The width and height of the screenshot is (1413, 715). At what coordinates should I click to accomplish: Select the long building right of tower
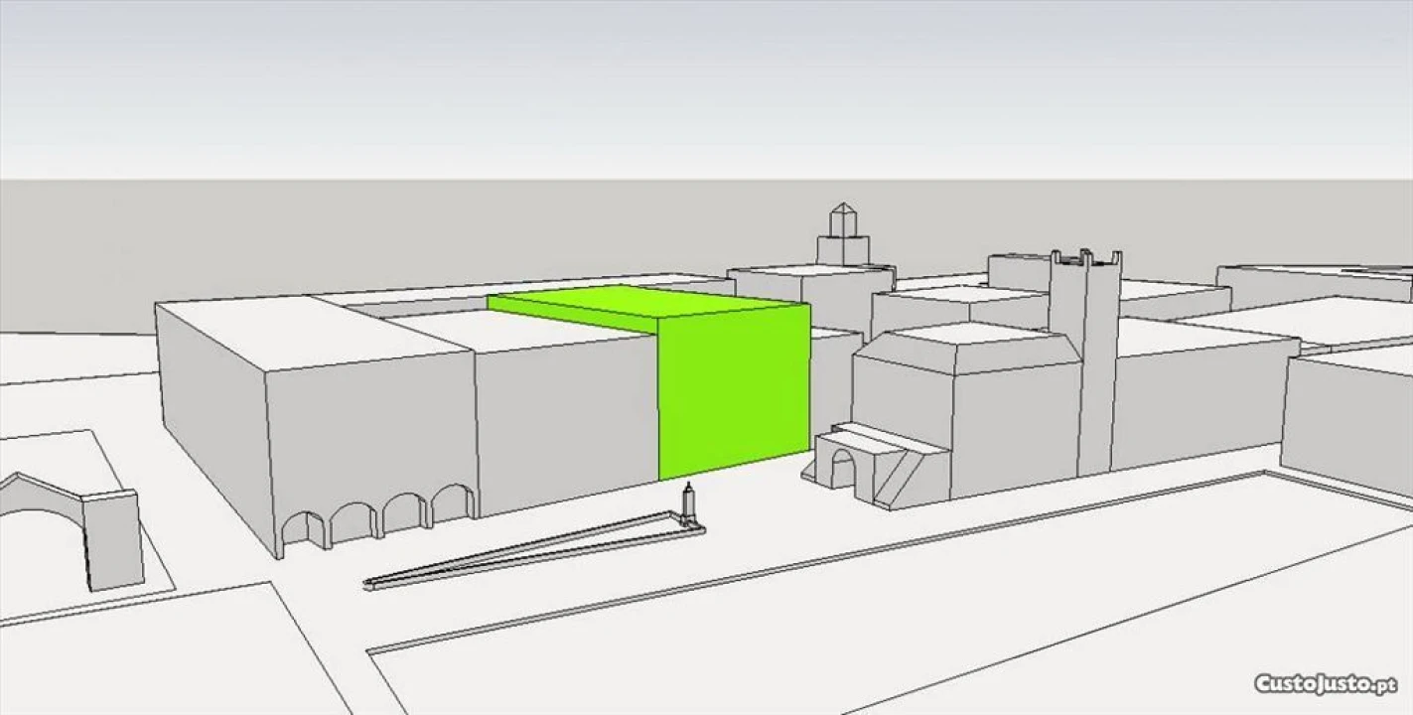(1201, 397)
